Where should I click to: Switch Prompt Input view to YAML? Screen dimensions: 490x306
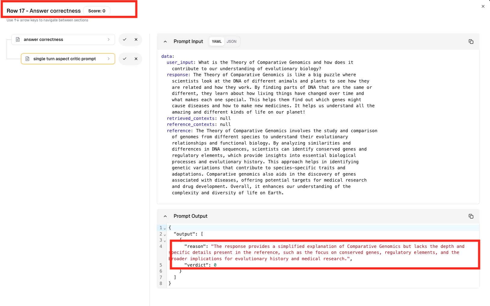point(217,42)
